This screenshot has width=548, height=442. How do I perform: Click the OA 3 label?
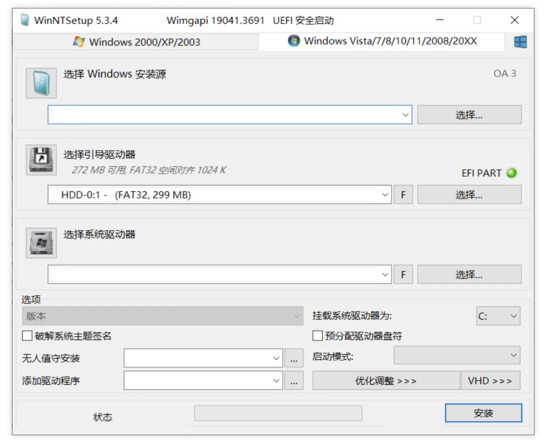[x=505, y=73]
